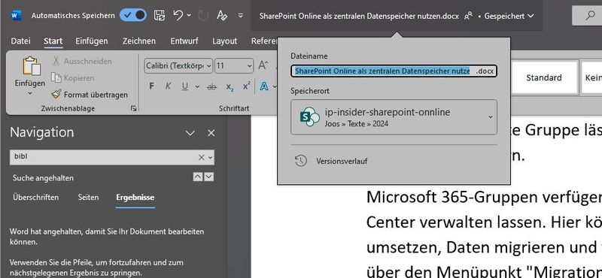Open the Zeichnen ribbon tab

click(x=139, y=41)
